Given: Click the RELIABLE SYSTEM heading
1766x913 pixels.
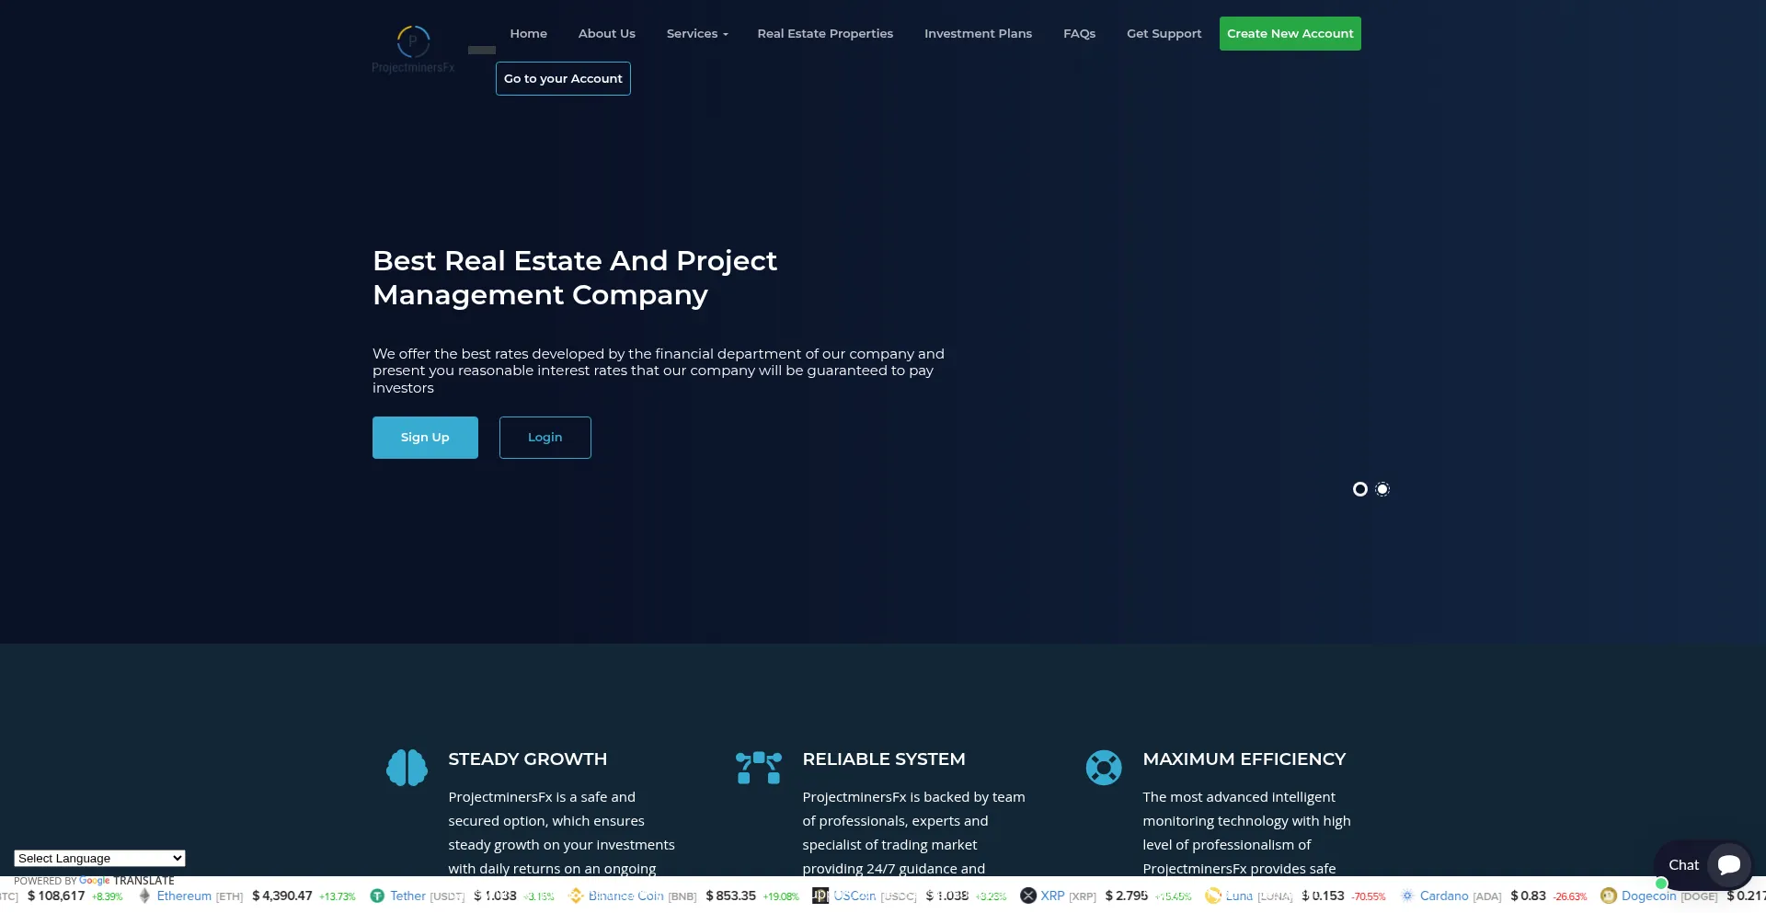Looking at the screenshot, I should tap(883, 759).
